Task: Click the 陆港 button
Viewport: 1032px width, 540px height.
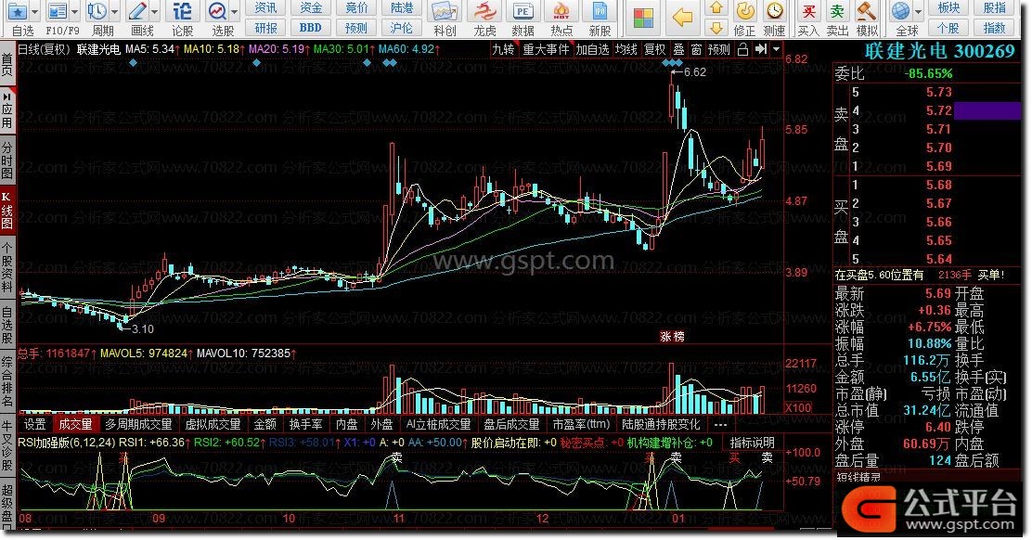Action: 402,8
